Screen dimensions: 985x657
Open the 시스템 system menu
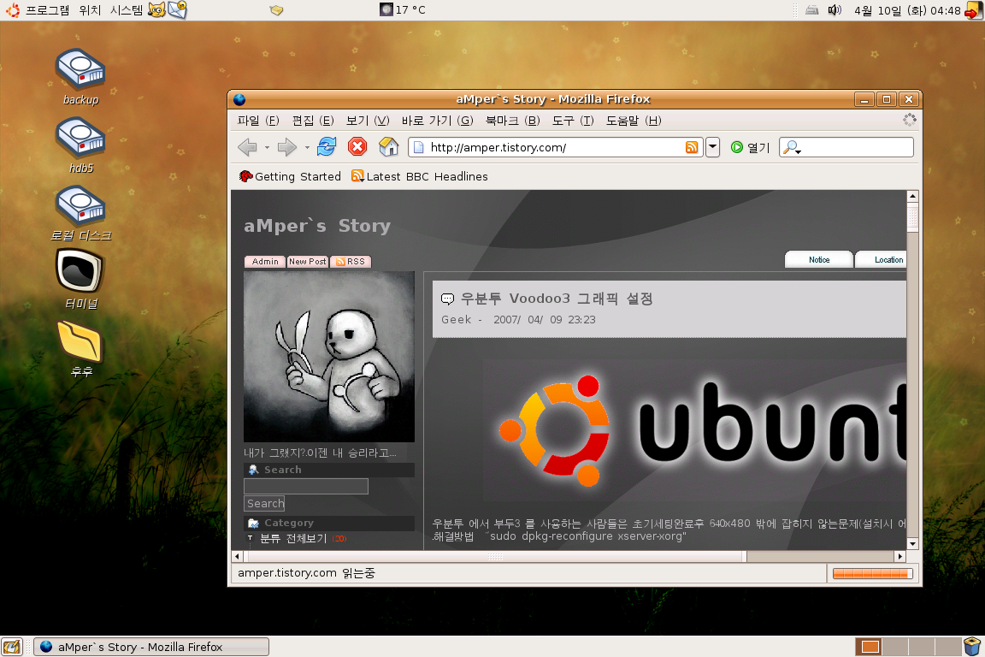[x=127, y=10]
